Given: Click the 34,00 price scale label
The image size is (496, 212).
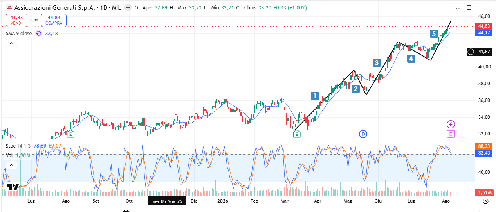Looking at the screenshot, I should 484,117.
